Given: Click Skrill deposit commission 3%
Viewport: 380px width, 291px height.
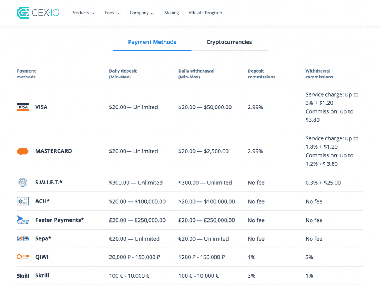Looking at the screenshot, I should point(252,276).
